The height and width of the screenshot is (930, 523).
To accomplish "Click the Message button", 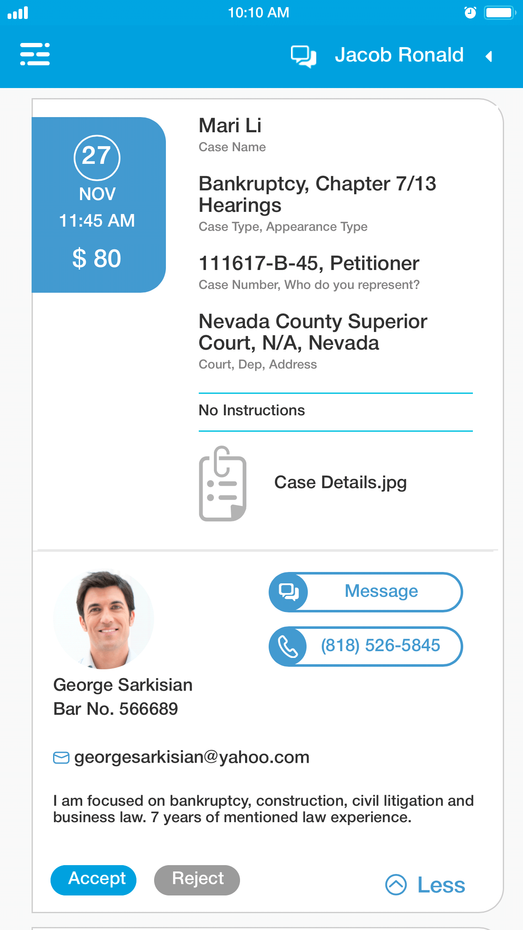I will tap(381, 591).
